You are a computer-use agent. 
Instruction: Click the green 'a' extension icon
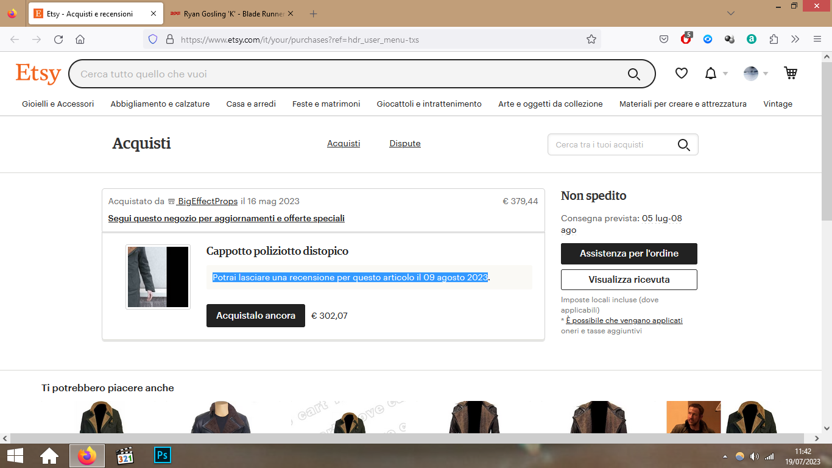coord(752,40)
